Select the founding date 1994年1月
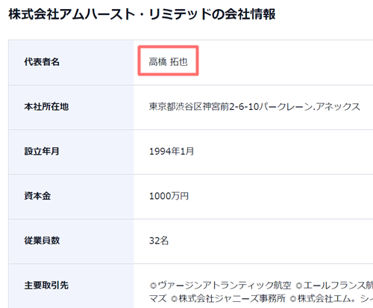 [172, 151]
